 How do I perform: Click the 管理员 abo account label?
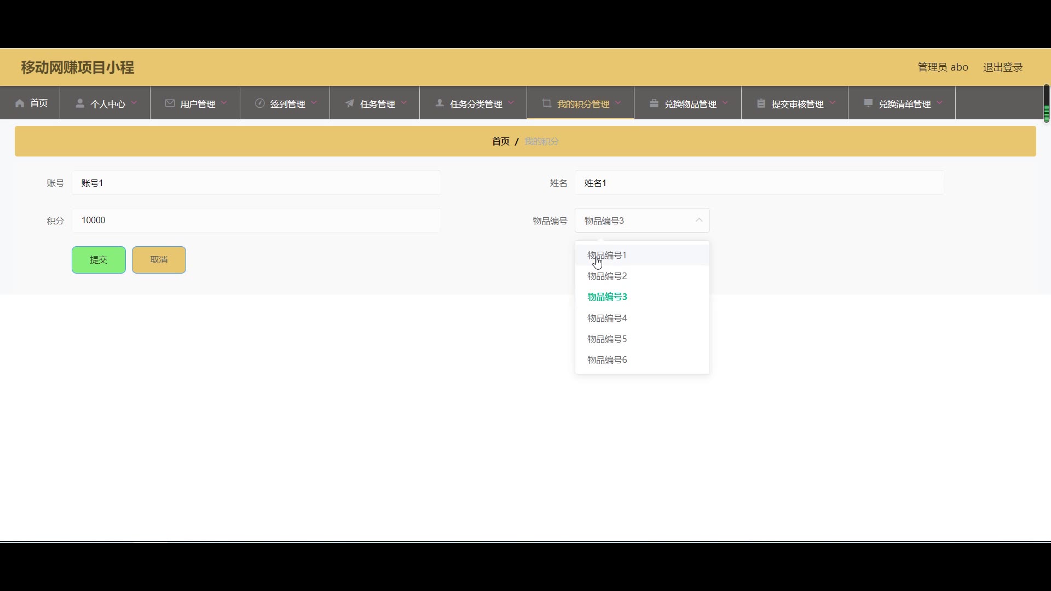[943, 67]
